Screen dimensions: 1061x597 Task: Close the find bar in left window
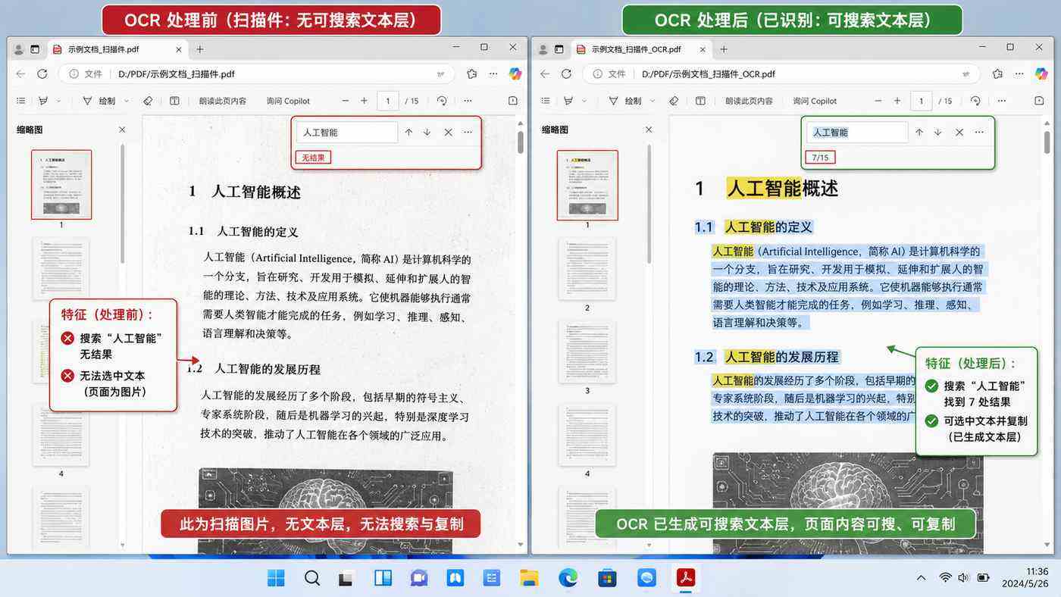448,132
